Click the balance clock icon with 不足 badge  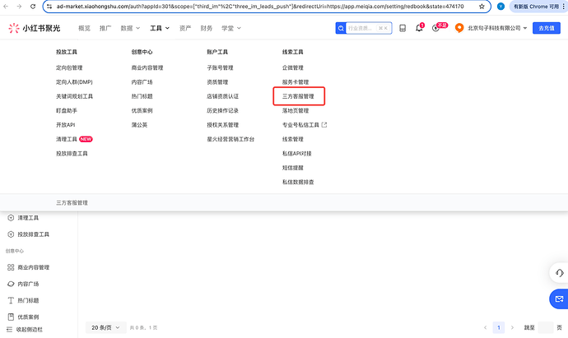[x=435, y=28]
